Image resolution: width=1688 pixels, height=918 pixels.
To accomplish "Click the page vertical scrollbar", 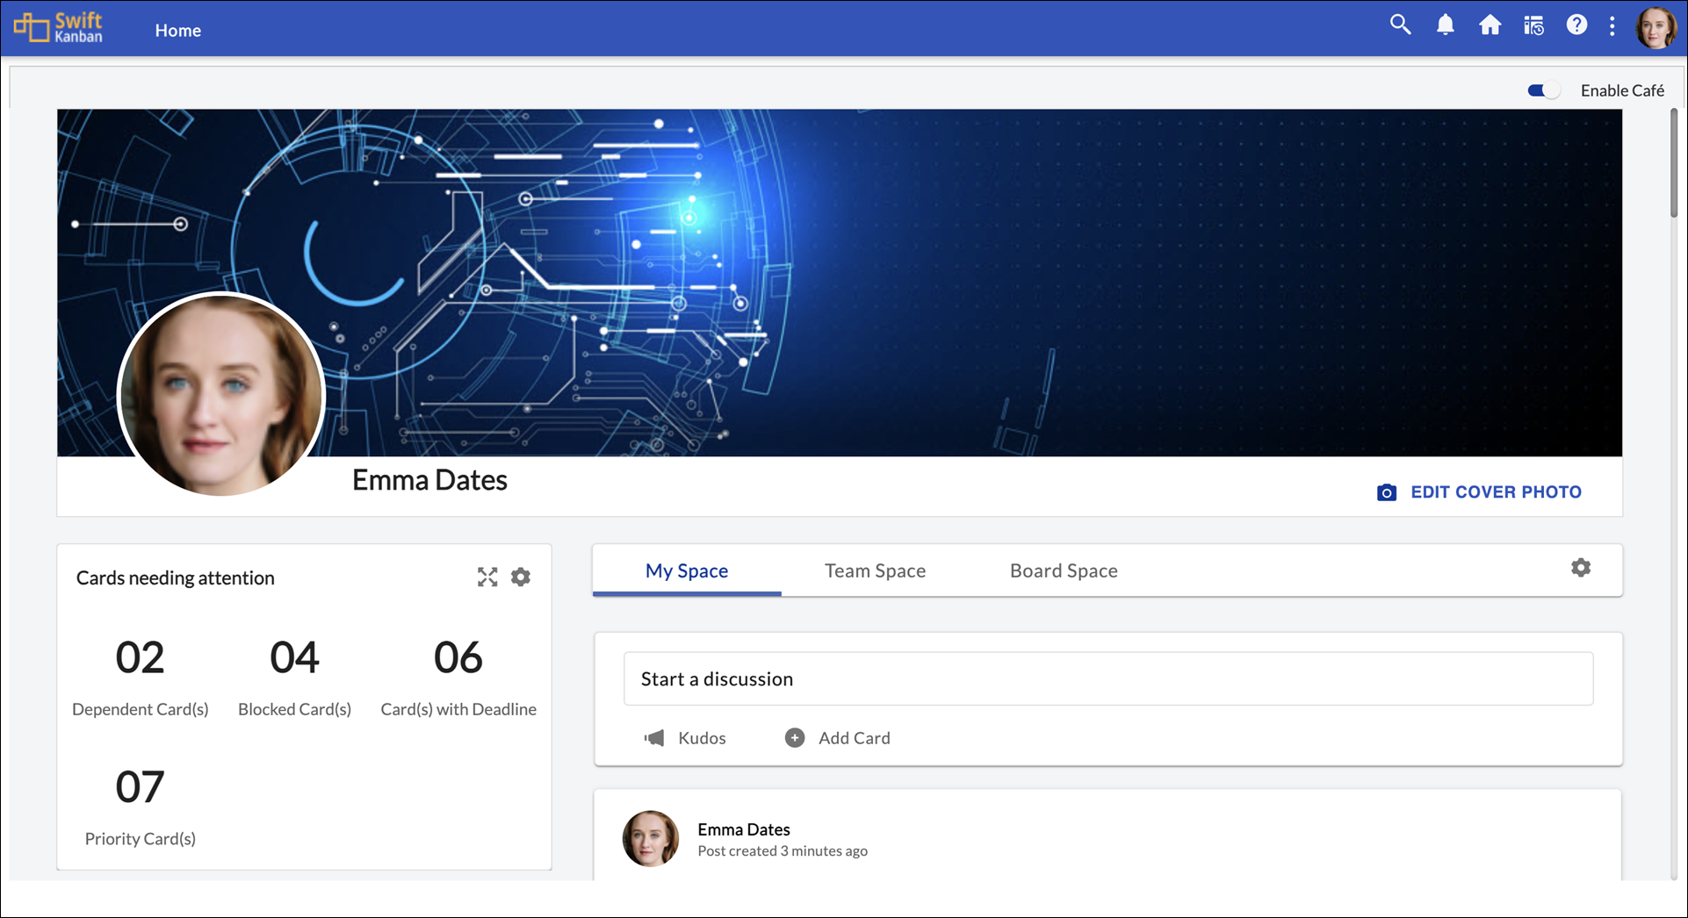I will pos(1674,163).
